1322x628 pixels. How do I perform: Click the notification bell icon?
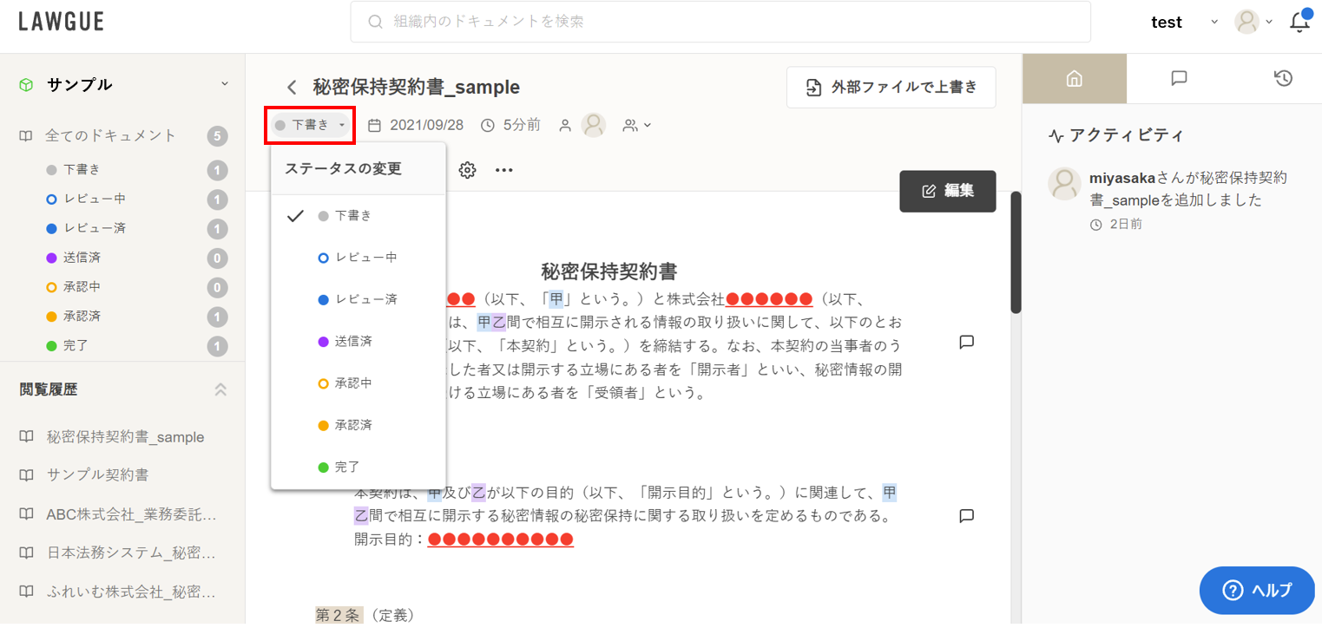[1299, 23]
